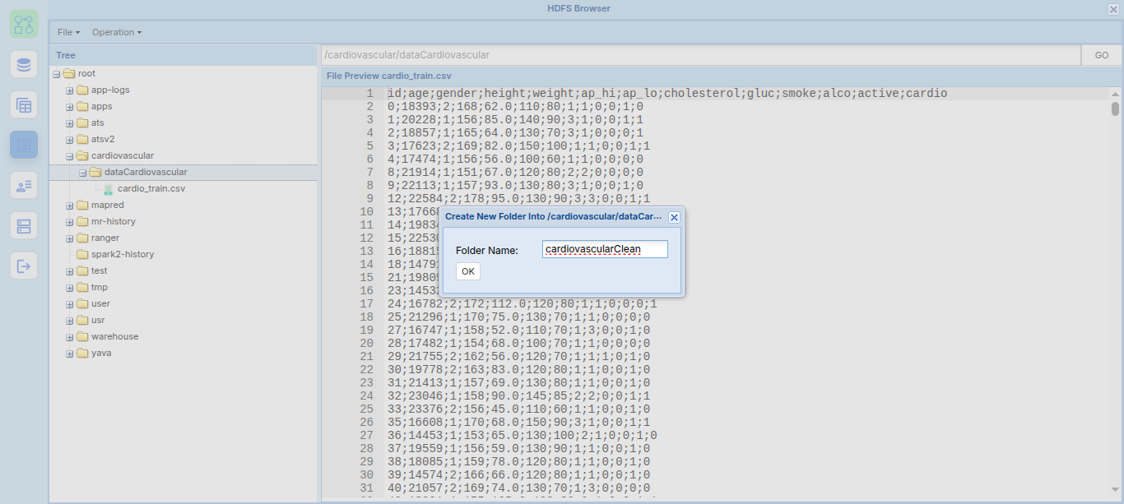Expand the ats folder

click(x=70, y=123)
